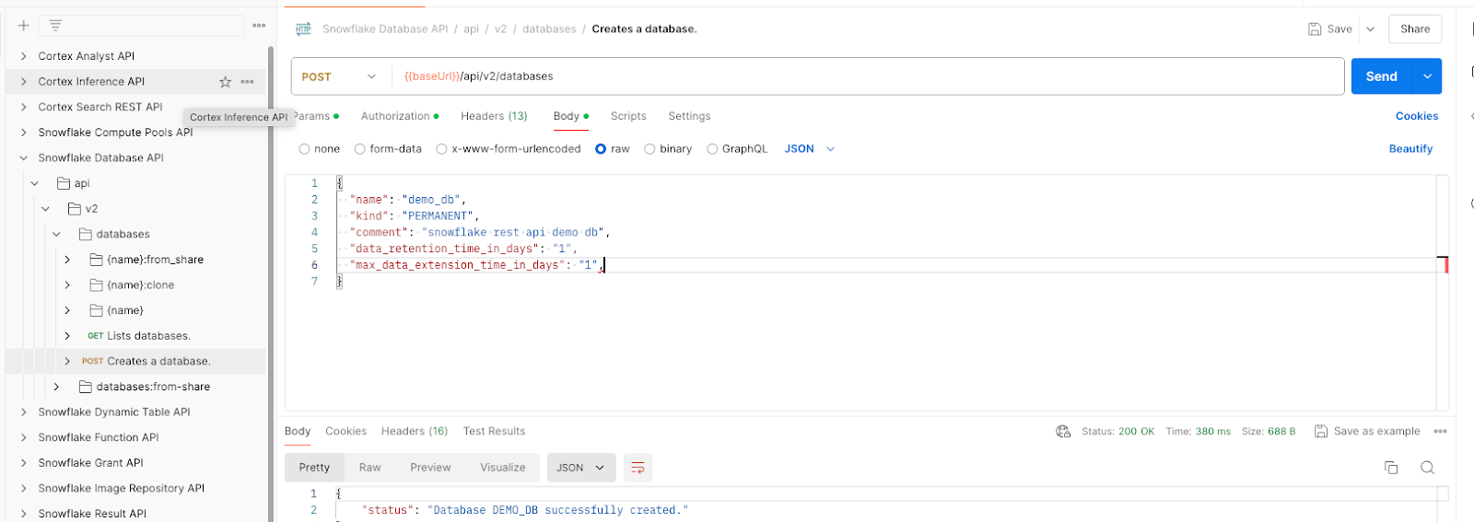Click the plus icon to create new collection

click(x=24, y=26)
